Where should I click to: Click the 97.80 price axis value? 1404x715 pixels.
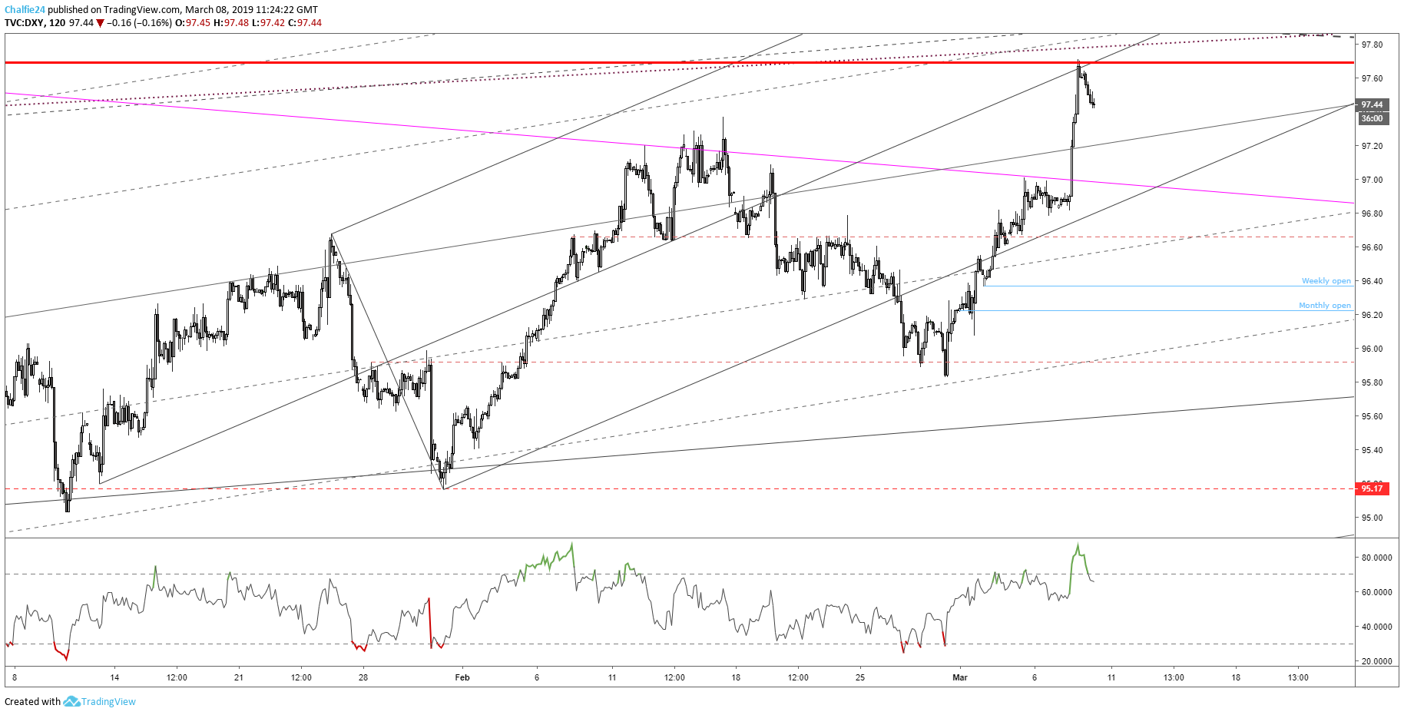click(x=1372, y=45)
